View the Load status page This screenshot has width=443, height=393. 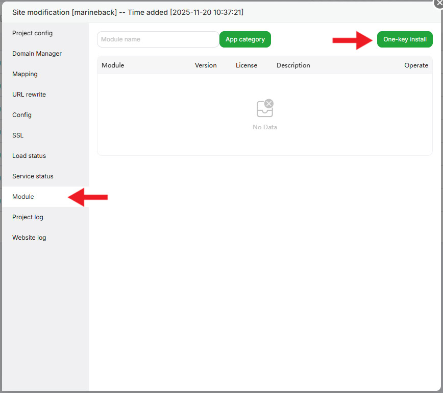click(x=28, y=155)
